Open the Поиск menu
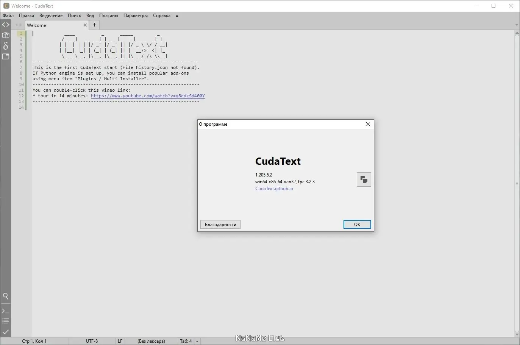The image size is (520, 345). click(x=74, y=16)
